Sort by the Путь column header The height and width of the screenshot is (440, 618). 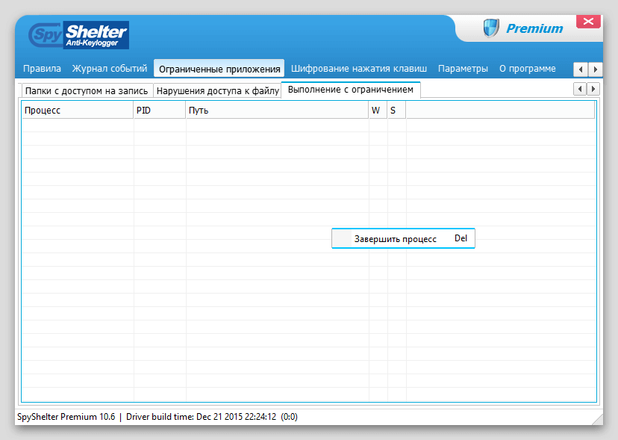point(277,110)
